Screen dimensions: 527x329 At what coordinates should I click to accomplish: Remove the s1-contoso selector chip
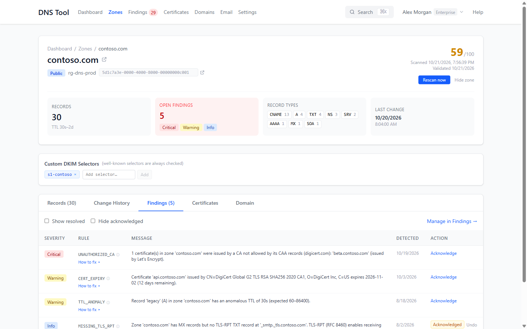point(75,174)
